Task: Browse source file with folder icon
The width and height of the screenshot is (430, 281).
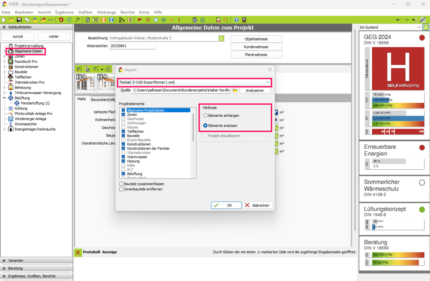Action: click(235, 91)
